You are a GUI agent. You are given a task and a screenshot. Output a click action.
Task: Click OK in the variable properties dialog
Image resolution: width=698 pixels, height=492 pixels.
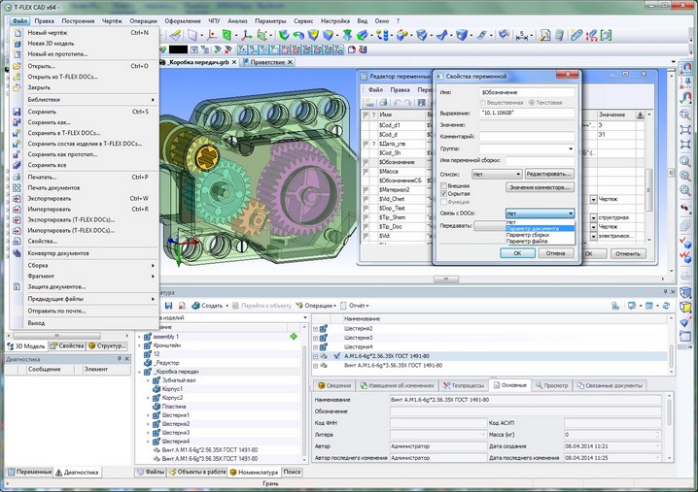517,253
